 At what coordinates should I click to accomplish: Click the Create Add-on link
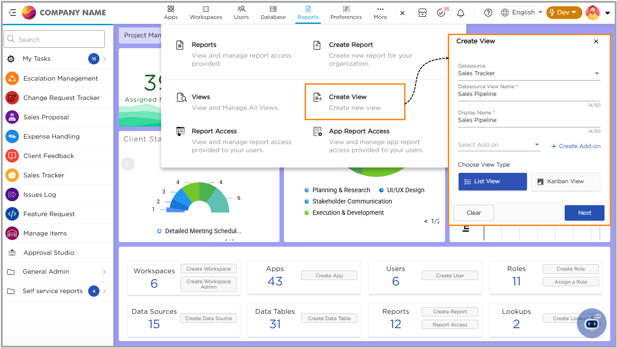point(576,146)
